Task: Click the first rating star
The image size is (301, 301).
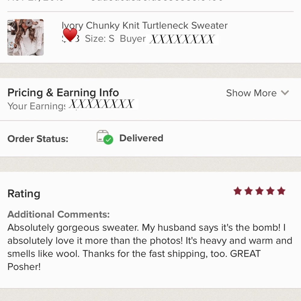Action: click(238, 191)
